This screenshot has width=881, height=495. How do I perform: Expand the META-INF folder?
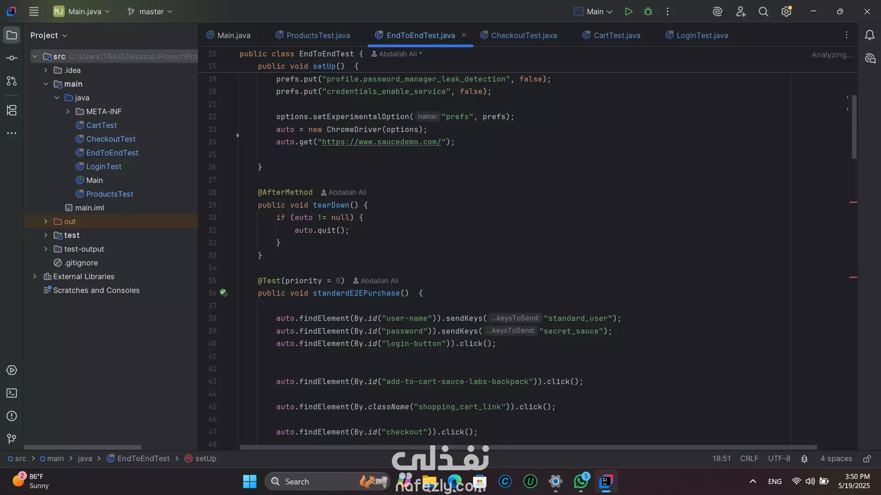pos(67,111)
